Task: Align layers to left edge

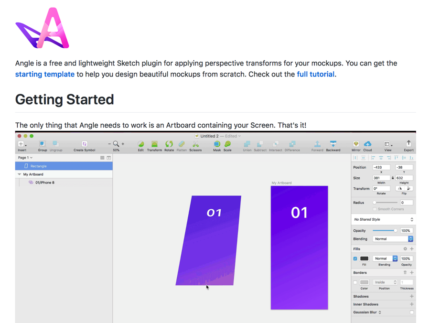Action: pyautogui.click(x=373, y=158)
